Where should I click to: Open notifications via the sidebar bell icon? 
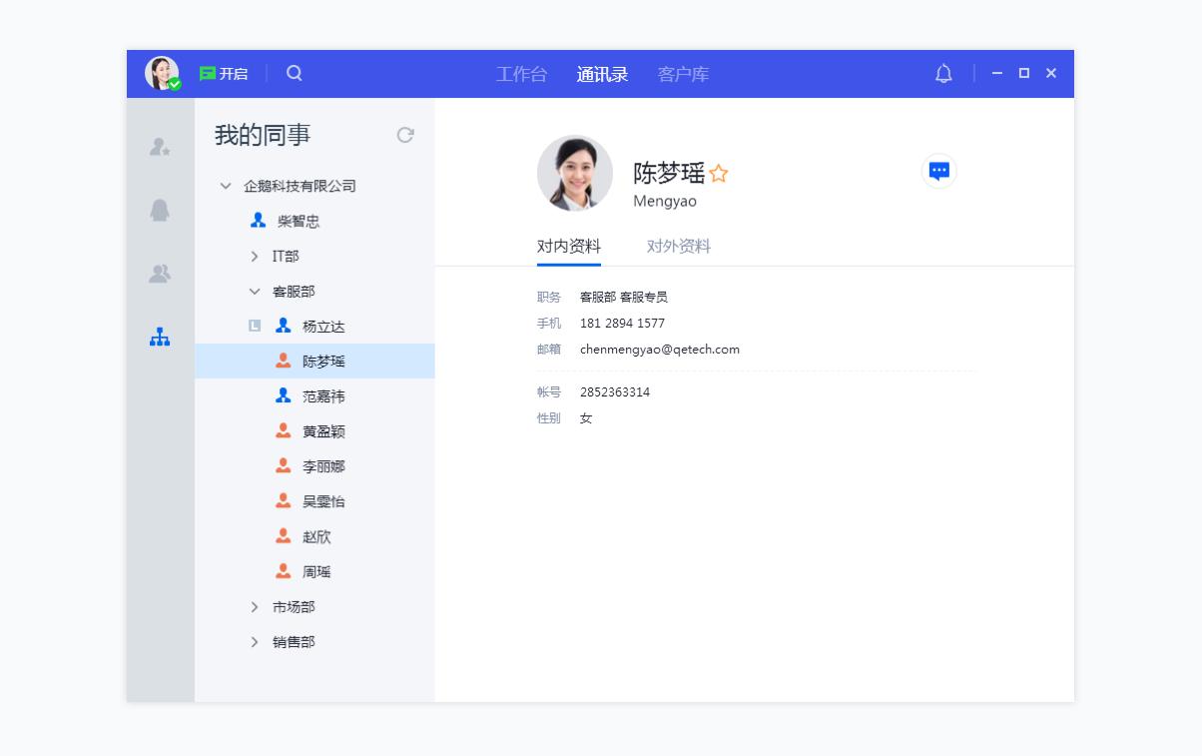coord(160,212)
